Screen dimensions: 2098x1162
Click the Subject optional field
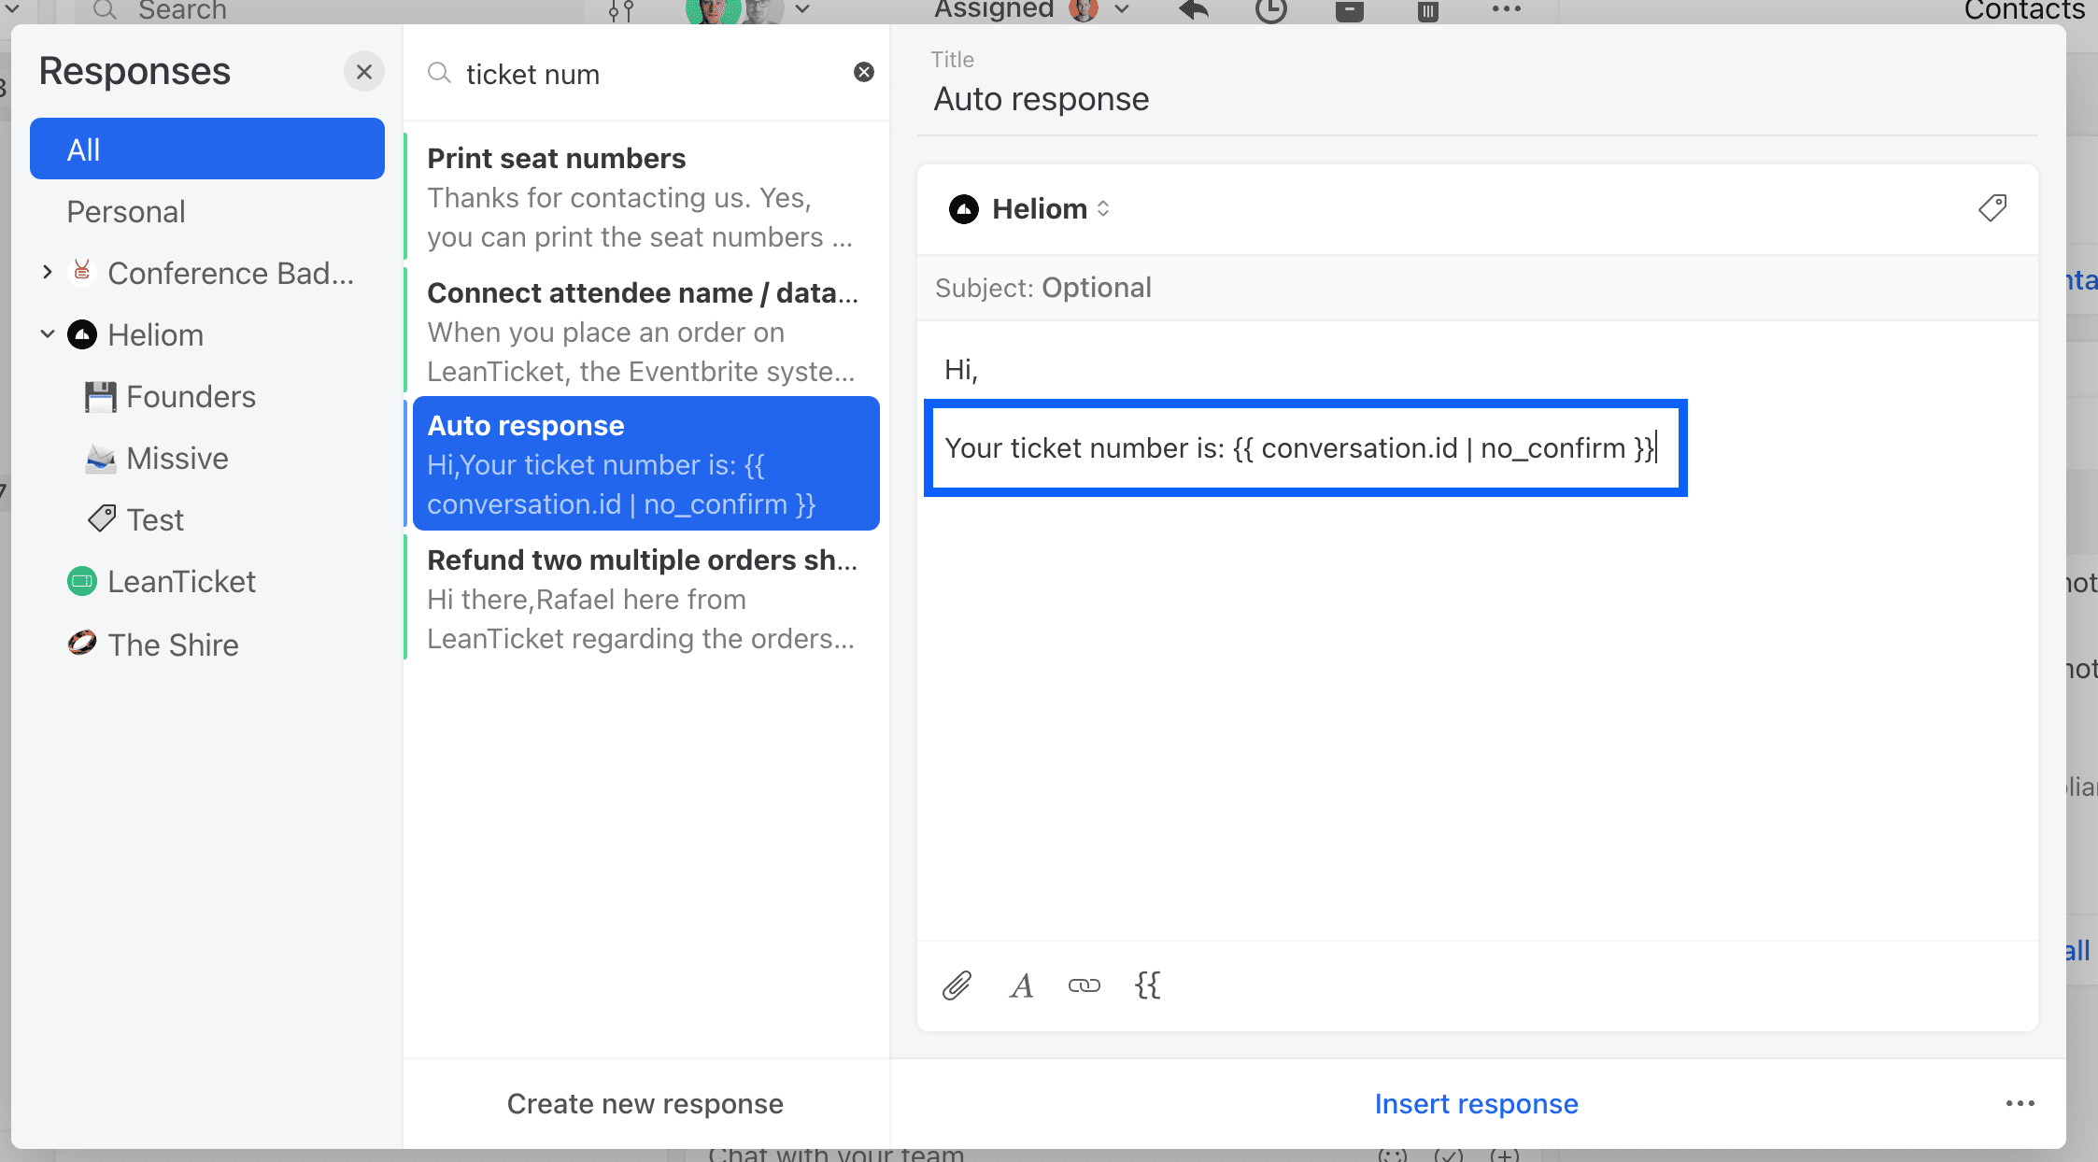coord(1097,288)
